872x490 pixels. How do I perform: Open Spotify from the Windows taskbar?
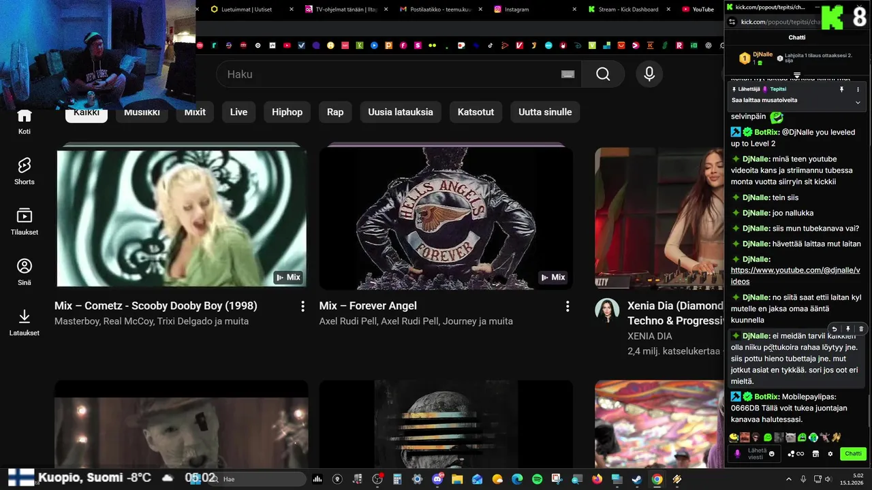(537, 479)
